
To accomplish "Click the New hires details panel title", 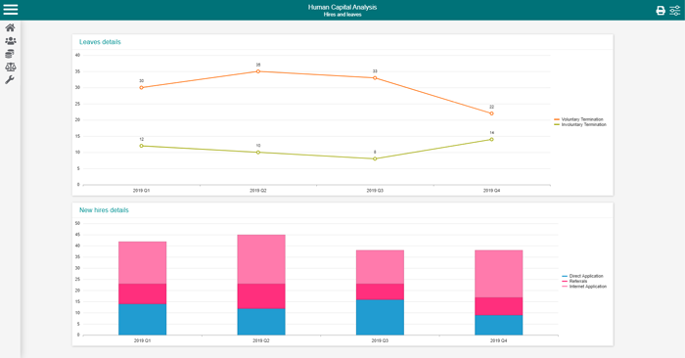I will (104, 210).
